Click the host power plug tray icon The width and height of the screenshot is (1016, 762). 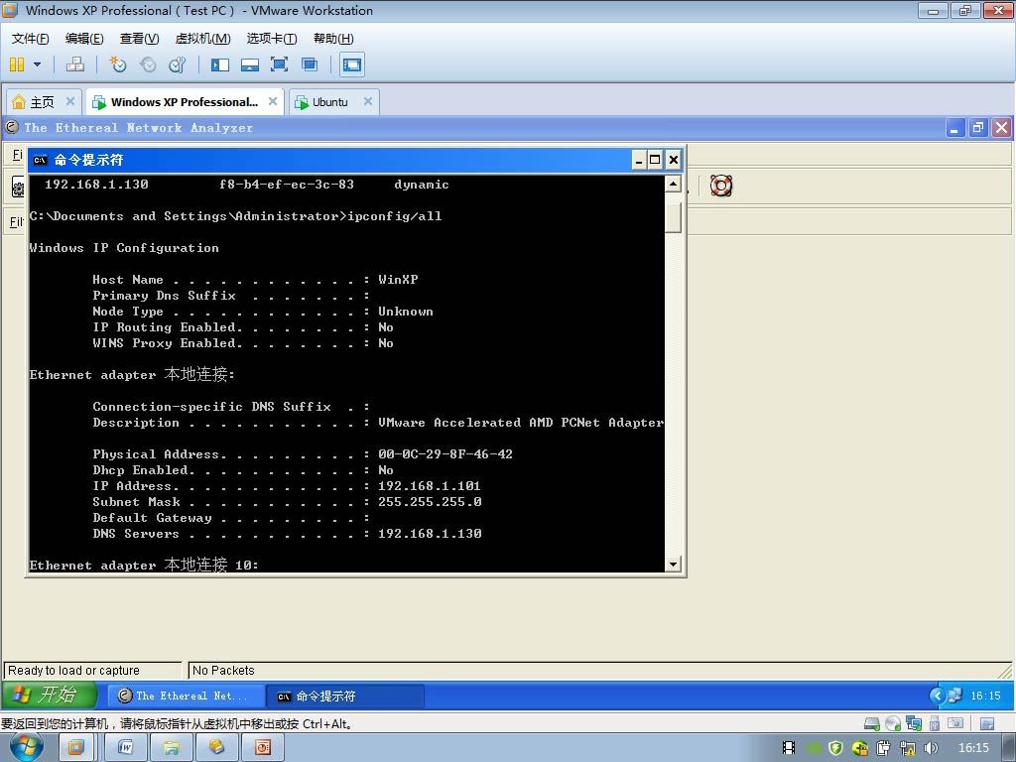click(884, 748)
